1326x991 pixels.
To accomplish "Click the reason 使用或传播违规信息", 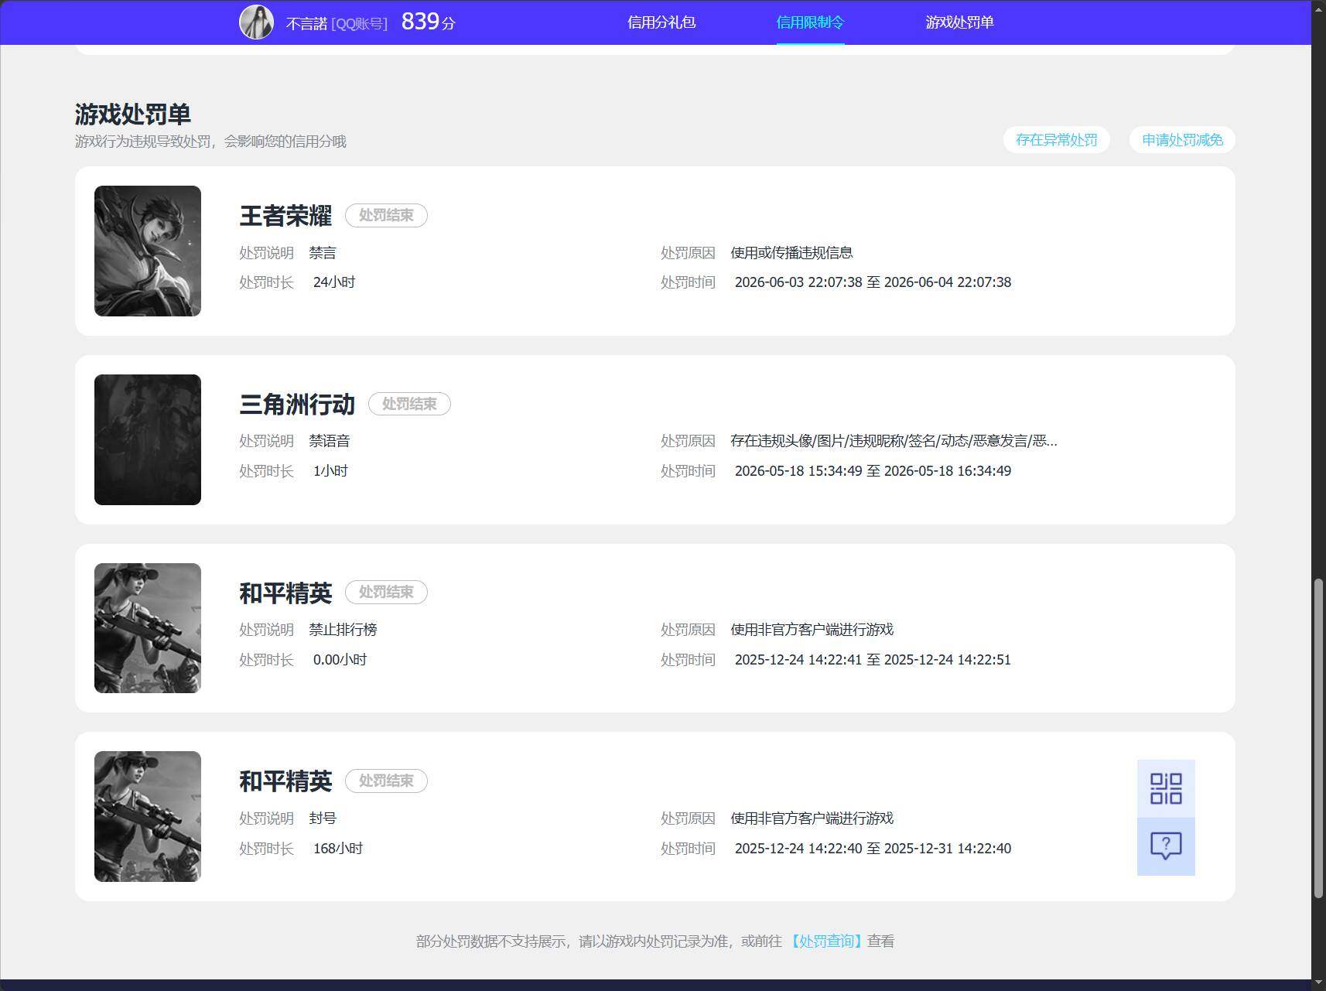I will click(791, 253).
